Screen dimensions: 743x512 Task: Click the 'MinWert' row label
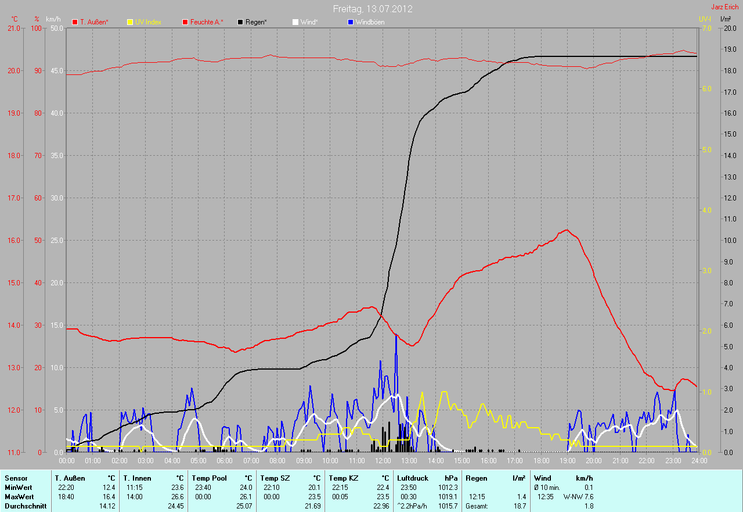(18, 488)
